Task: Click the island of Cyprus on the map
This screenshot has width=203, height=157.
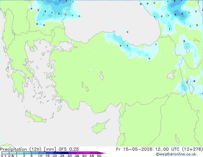Action: click(100, 127)
